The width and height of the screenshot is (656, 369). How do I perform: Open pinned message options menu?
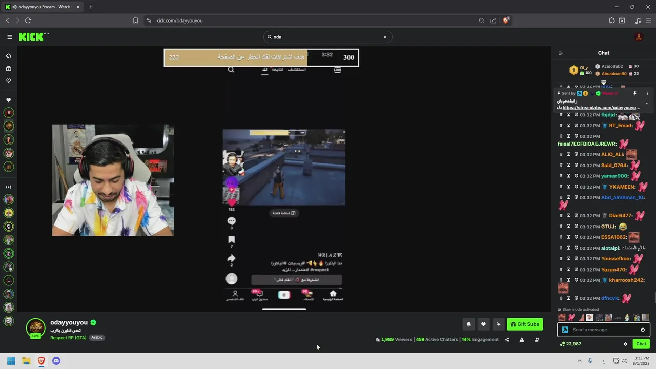647,93
